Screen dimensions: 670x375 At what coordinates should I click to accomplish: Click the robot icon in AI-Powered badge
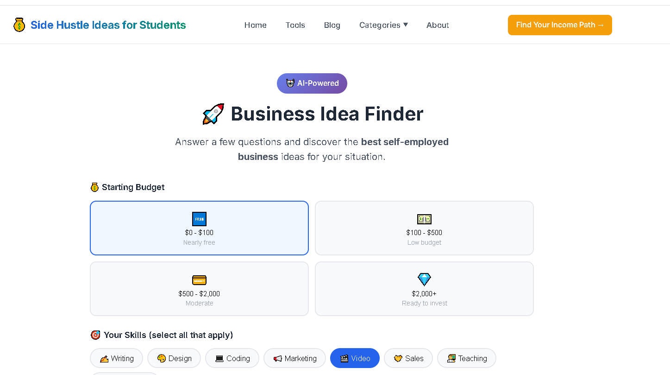pyautogui.click(x=290, y=83)
